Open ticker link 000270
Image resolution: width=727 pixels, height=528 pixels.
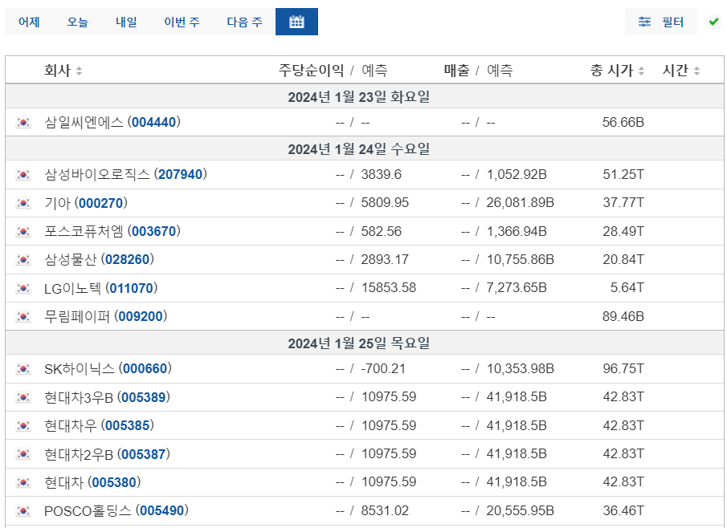100,203
